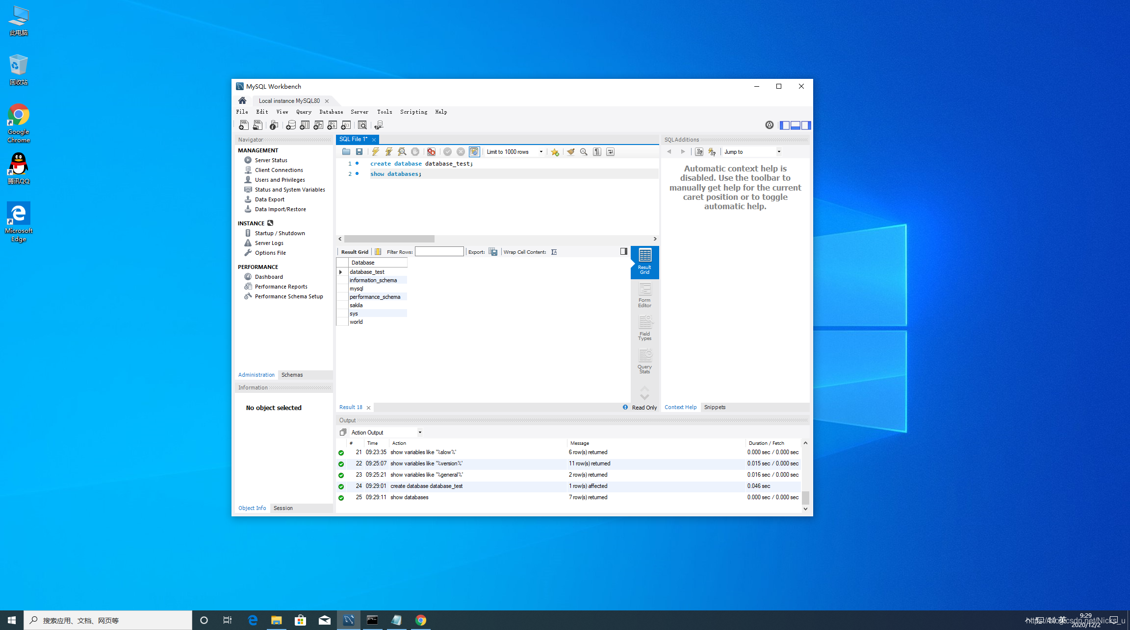The height and width of the screenshot is (630, 1130).
Task: Click the Filter Rows input field
Action: (439, 252)
